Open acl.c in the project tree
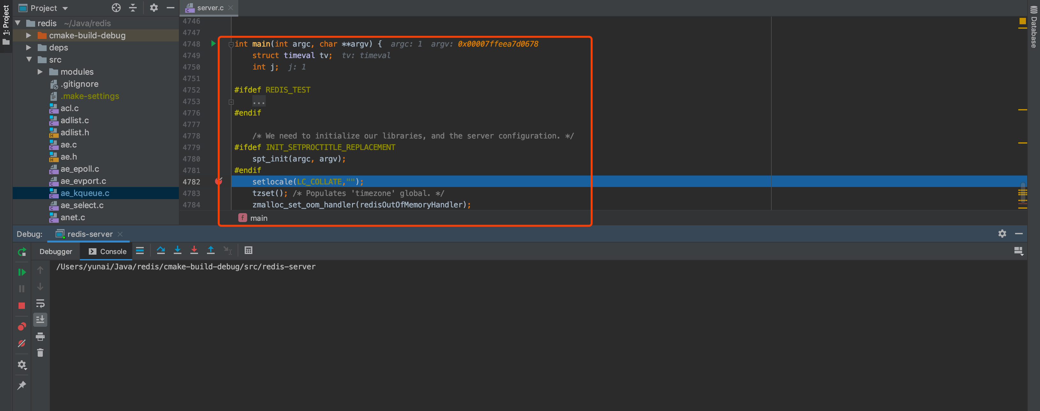Viewport: 1040px width, 411px height. [x=69, y=108]
